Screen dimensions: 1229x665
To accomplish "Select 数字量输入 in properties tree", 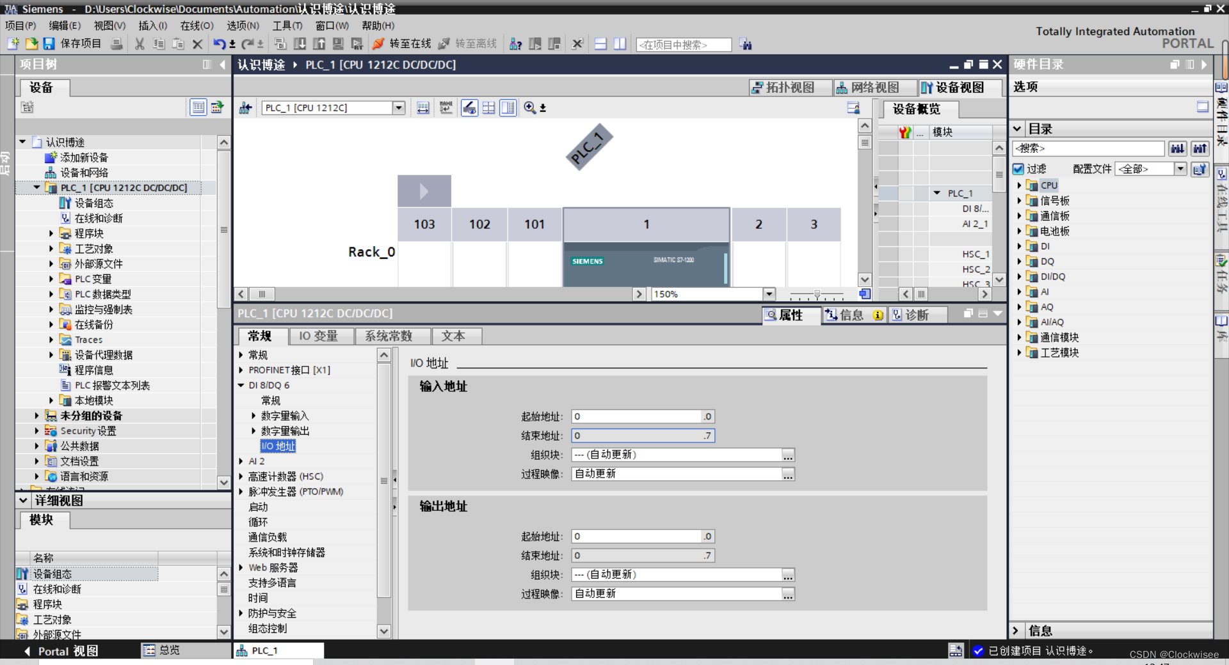I will tap(284, 416).
